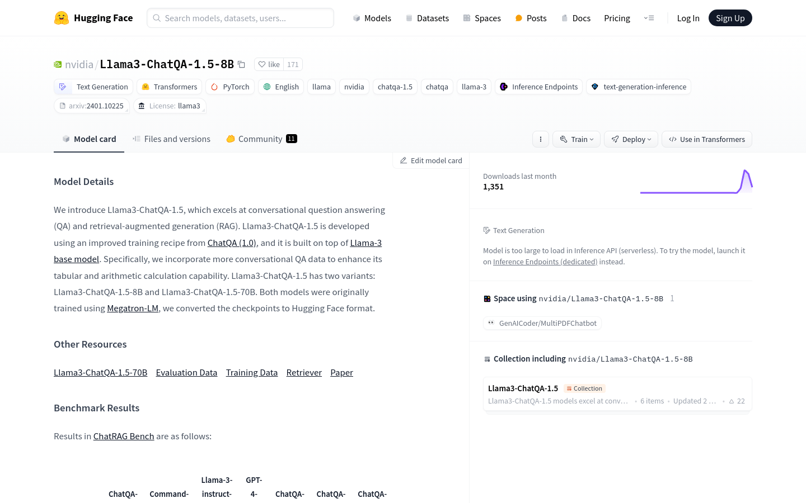This screenshot has height=503, width=806.
Task: Select the Transformers library tag
Action: tap(170, 87)
